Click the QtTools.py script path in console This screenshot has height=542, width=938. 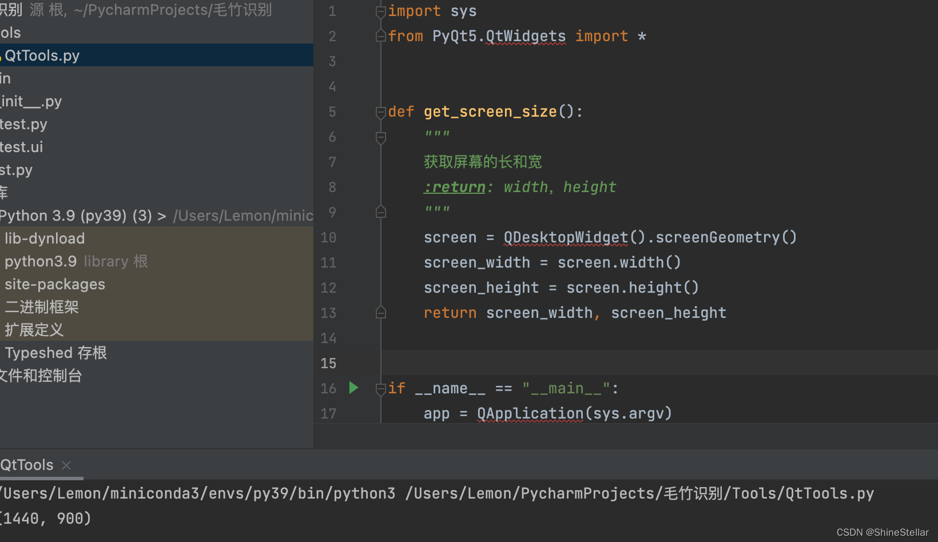[x=640, y=493]
